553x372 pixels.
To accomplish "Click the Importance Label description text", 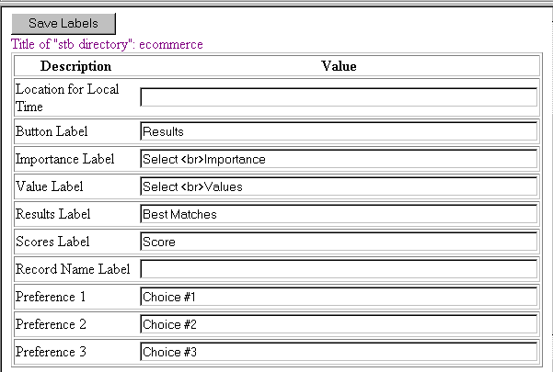I will [64, 159].
